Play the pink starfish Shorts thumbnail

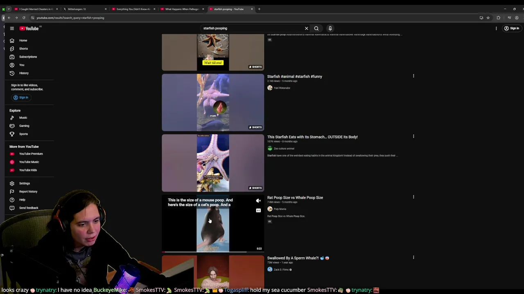pyautogui.click(x=213, y=102)
